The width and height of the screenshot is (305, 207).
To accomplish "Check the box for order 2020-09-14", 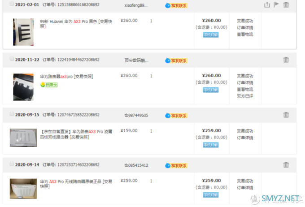I will [x=12, y=164].
